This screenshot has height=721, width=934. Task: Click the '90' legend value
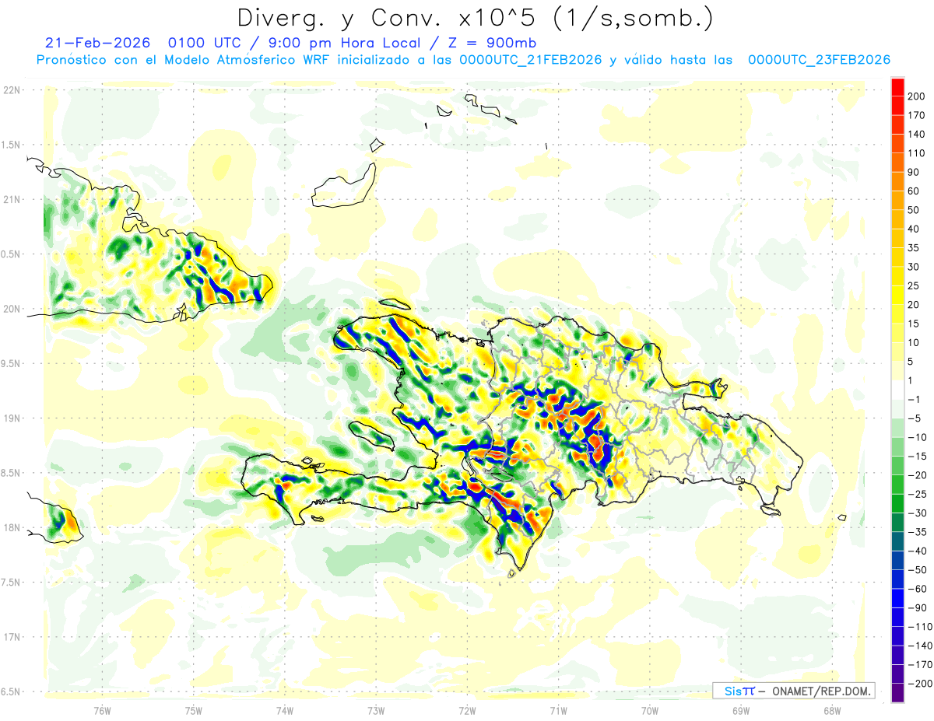(915, 172)
